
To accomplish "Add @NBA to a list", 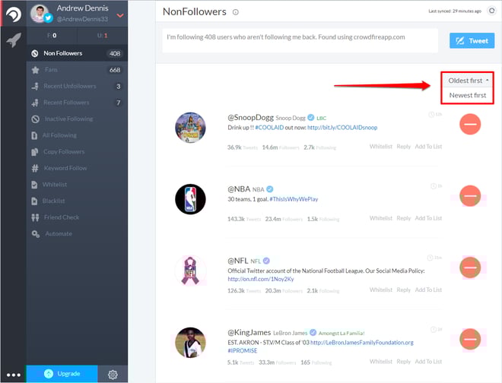I will click(x=428, y=218).
